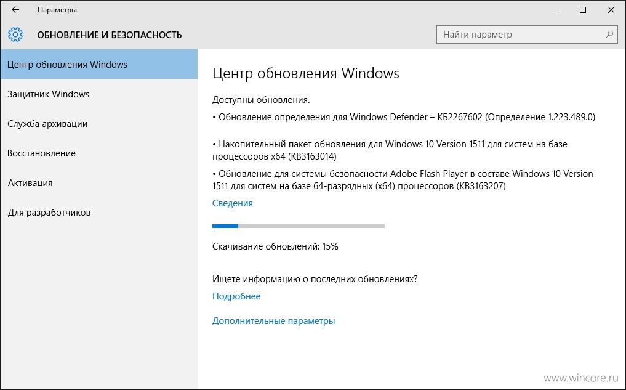This screenshot has width=626, height=390.
Task: Minimize the Параметры window
Action: pos(555,10)
